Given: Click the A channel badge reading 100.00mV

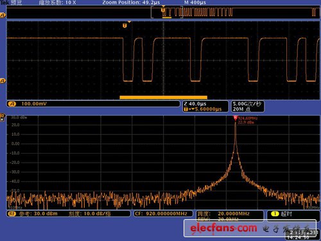Looking at the screenshot, I should click(12, 104).
